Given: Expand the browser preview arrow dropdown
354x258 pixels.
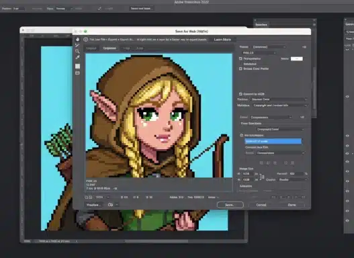Looking at the screenshot, I should pyautogui.click(x=117, y=205).
